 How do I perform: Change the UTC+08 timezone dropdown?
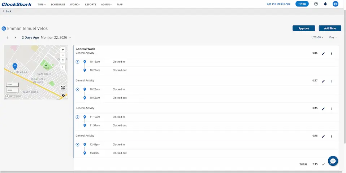317,37
